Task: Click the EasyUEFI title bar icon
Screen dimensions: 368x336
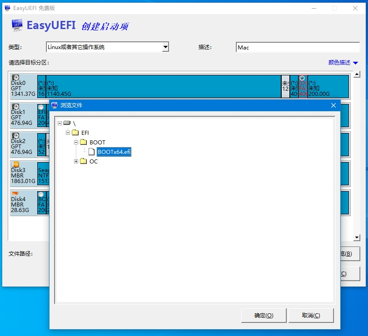Action: point(8,8)
